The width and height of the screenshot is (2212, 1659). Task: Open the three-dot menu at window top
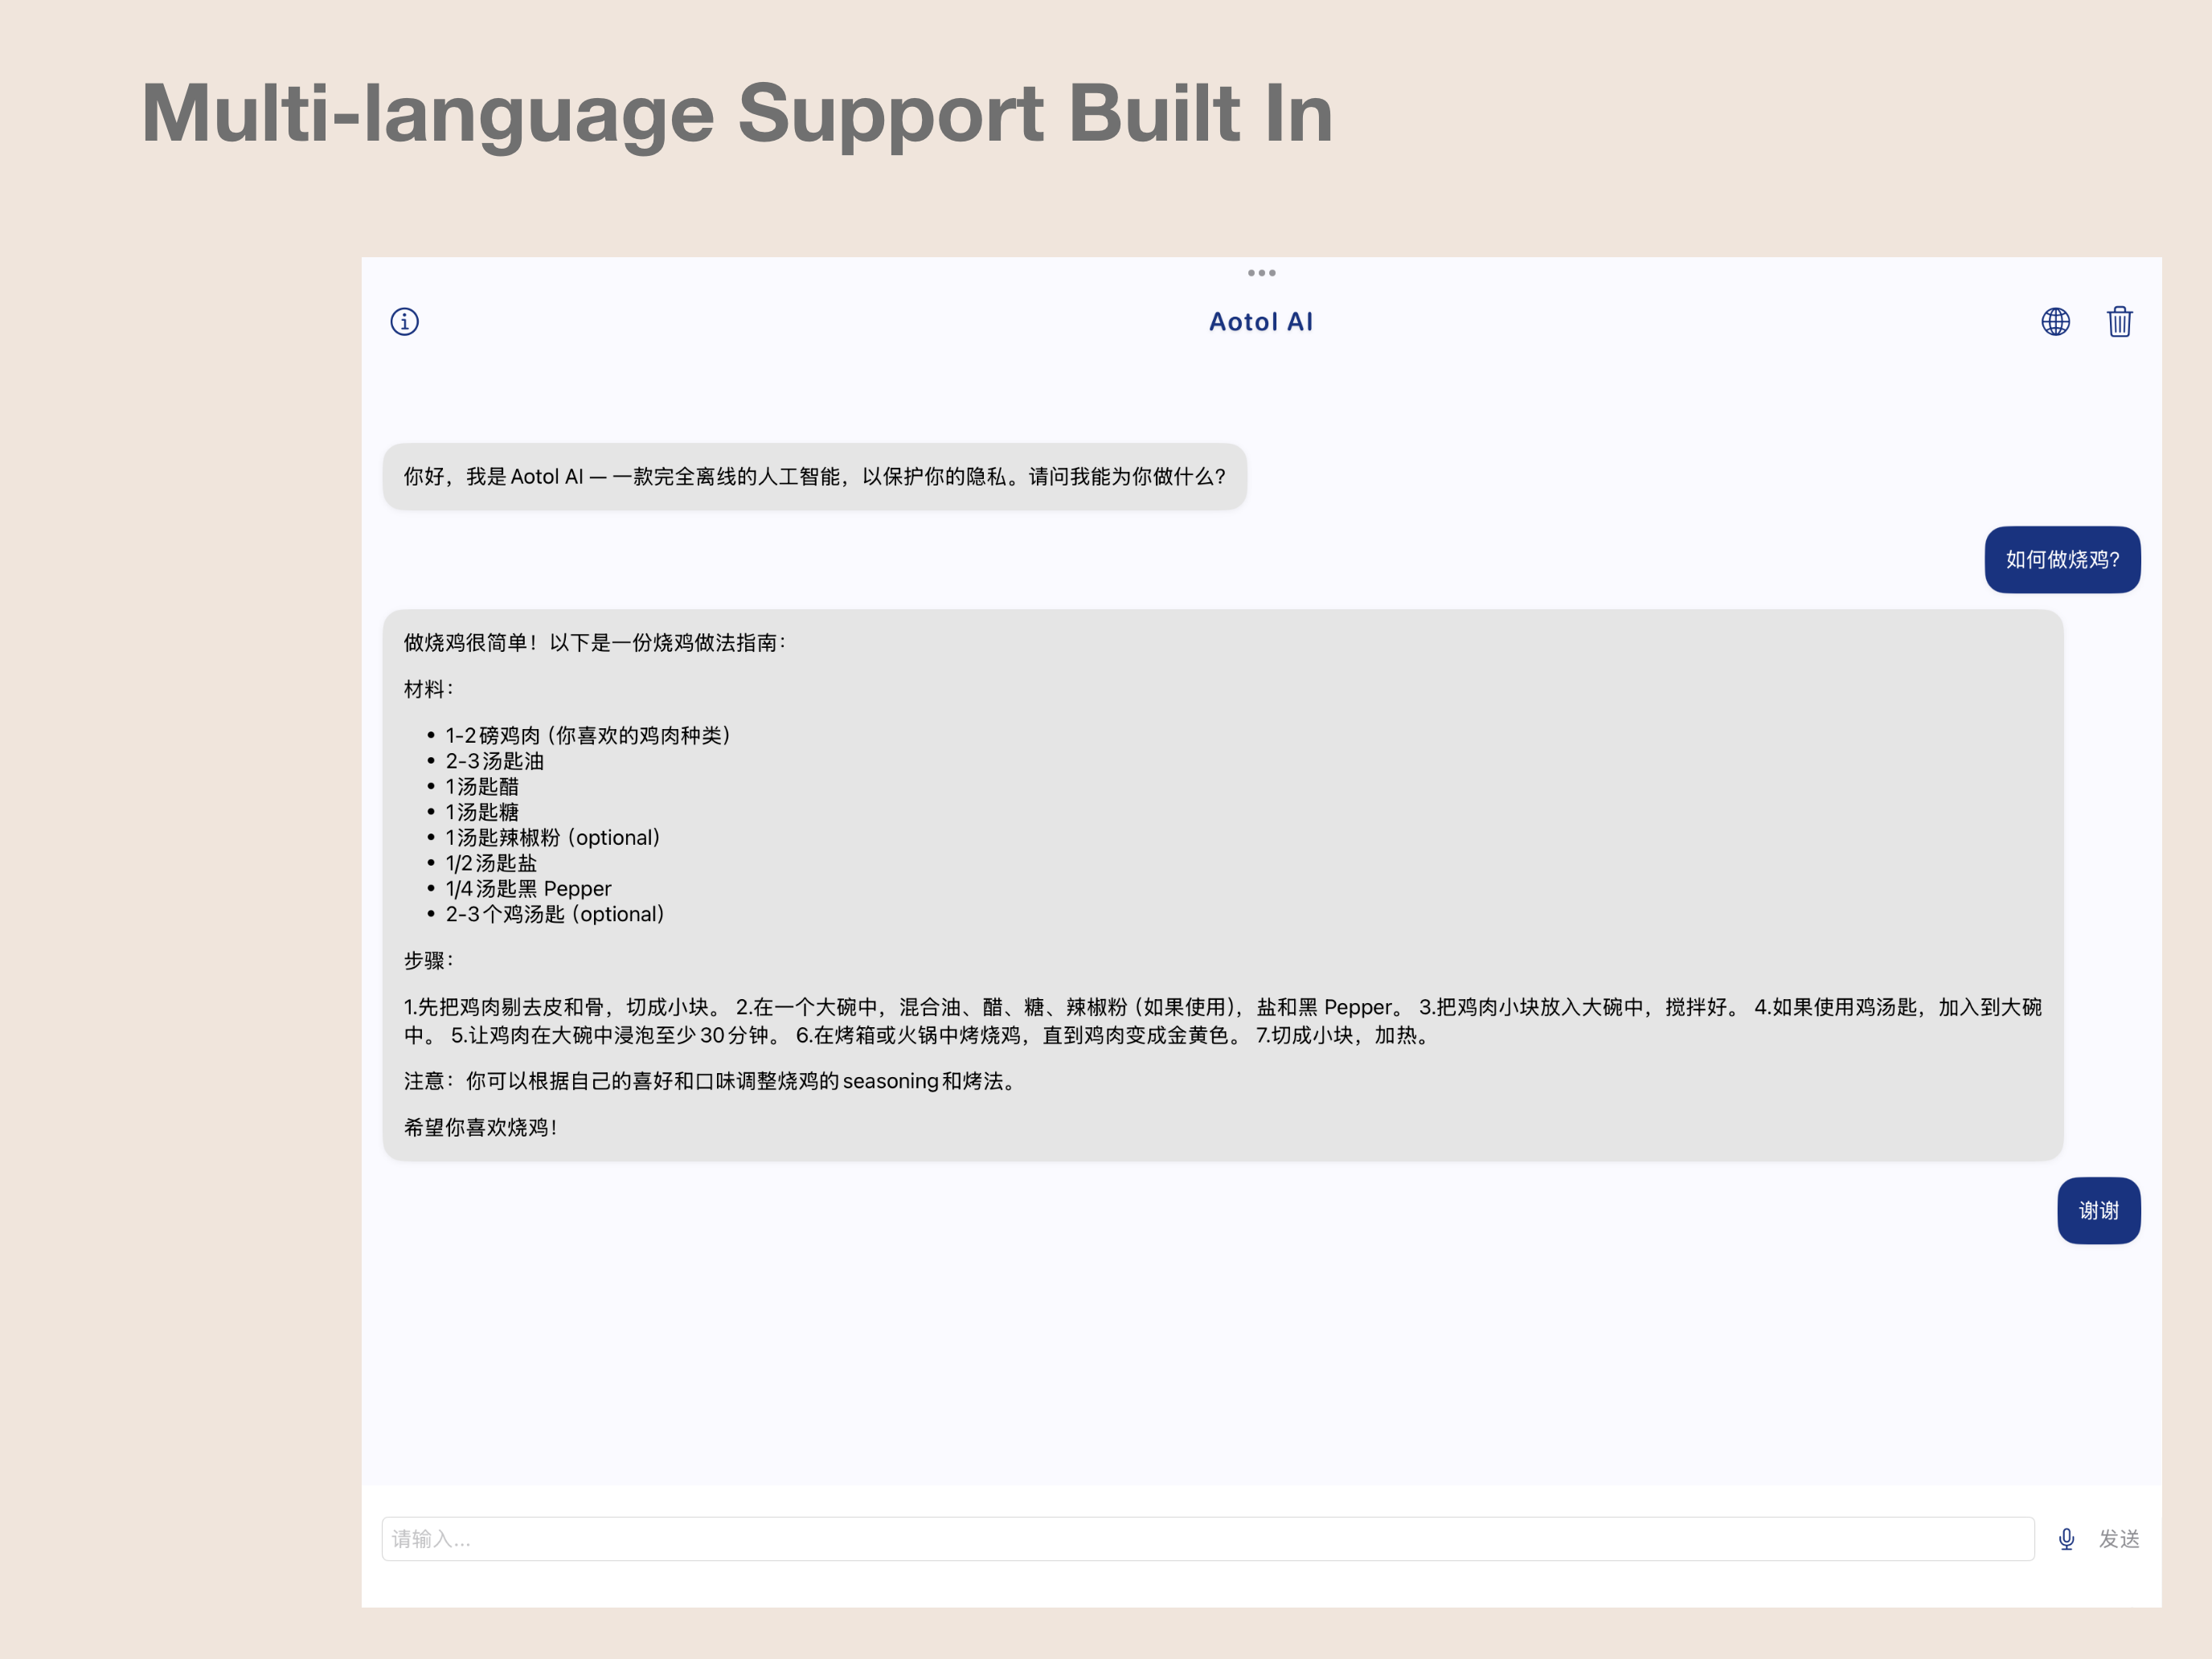pos(1261,273)
